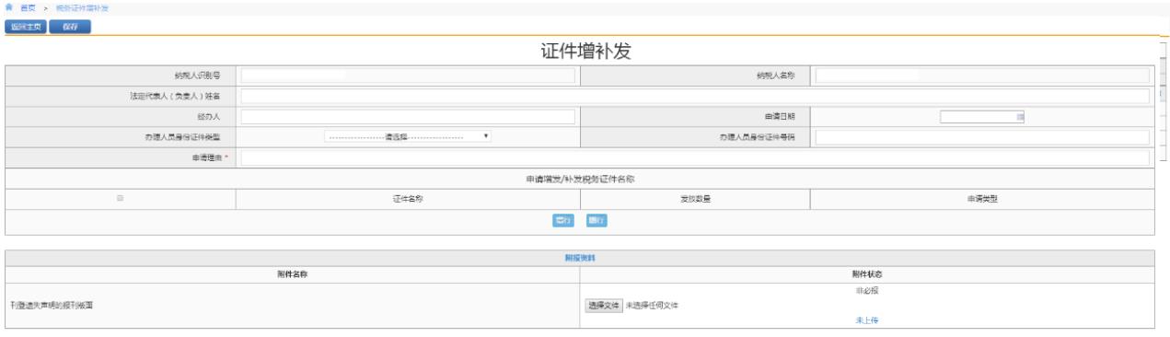Click the 申请类型 column header
The image size is (1170, 337).
click(x=982, y=199)
